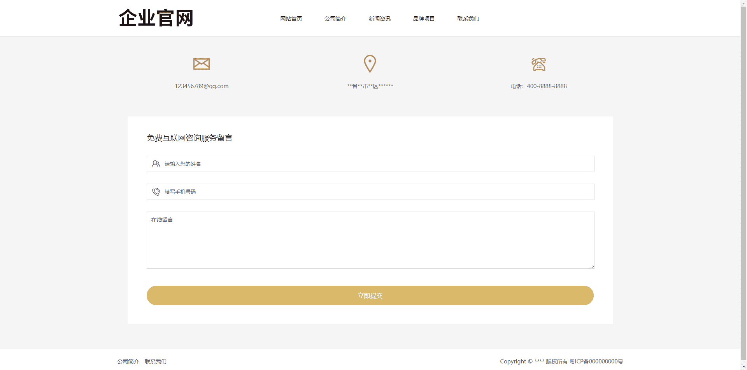The height and width of the screenshot is (370, 747).
Task: Click the envelope email icon
Action: (202, 64)
